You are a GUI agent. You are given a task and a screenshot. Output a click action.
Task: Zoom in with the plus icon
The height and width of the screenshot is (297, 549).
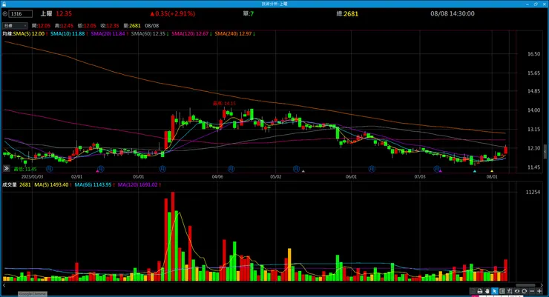pos(539,291)
